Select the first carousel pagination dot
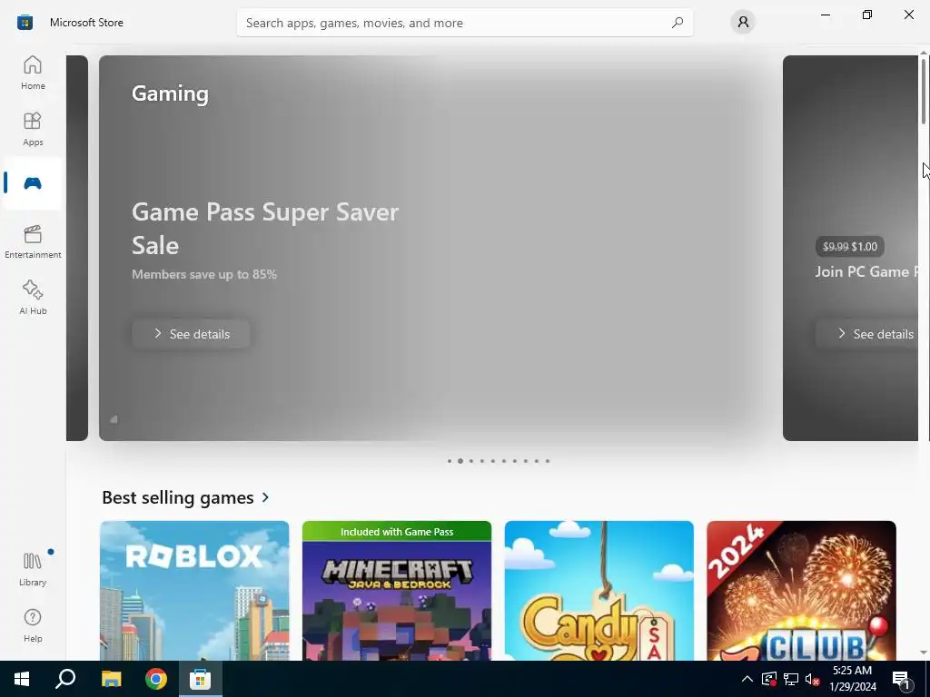 (450, 460)
